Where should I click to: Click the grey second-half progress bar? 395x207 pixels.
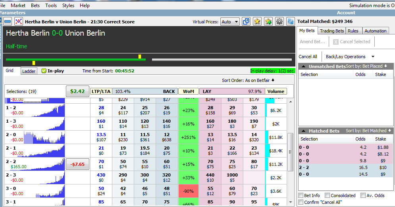(222, 60)
